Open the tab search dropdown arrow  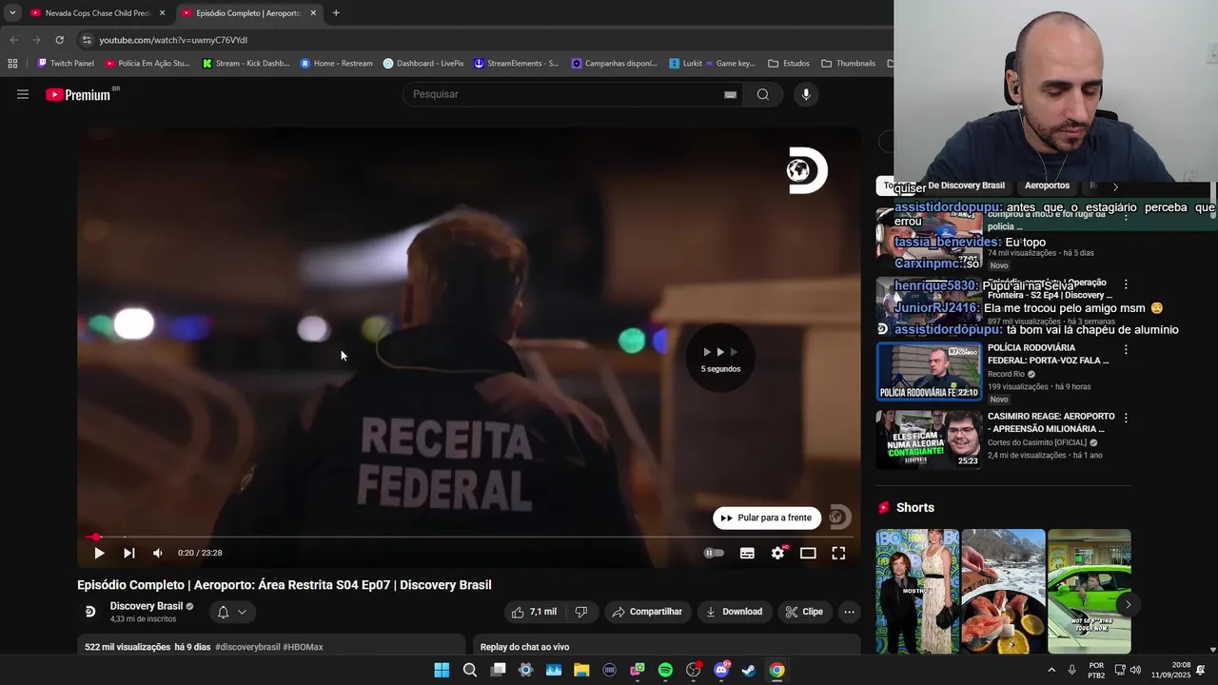click(11, 13)
